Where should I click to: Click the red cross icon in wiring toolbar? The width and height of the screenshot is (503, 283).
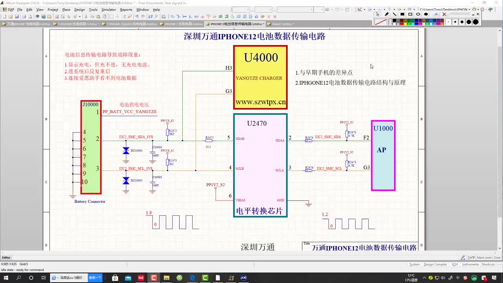pyautogui.click(x=269, y=17)
